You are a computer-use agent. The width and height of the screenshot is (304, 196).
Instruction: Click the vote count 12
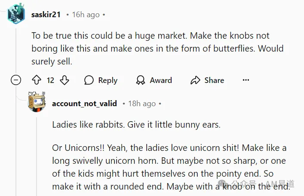[50, 80]
